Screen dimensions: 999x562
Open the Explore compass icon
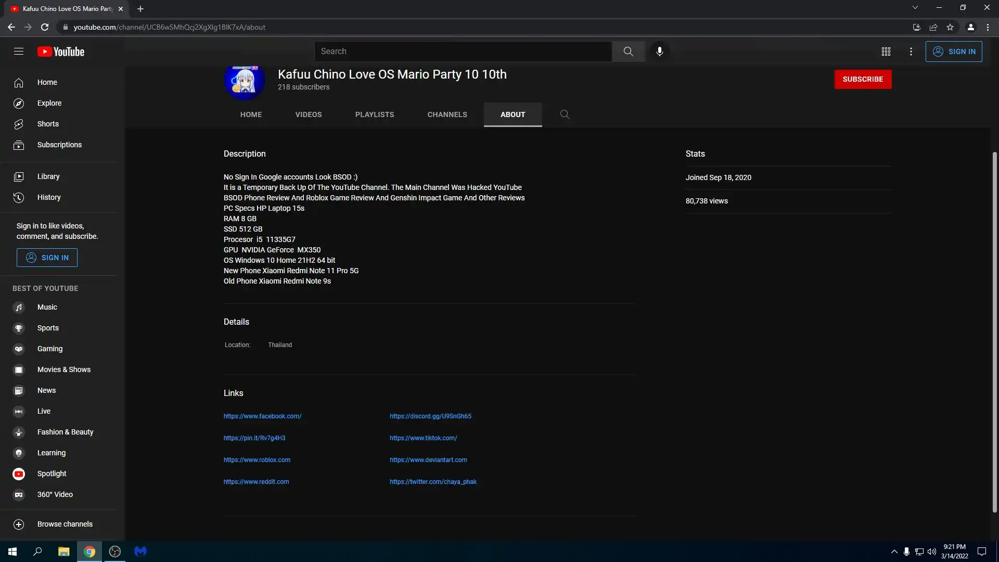pos(19,103)
